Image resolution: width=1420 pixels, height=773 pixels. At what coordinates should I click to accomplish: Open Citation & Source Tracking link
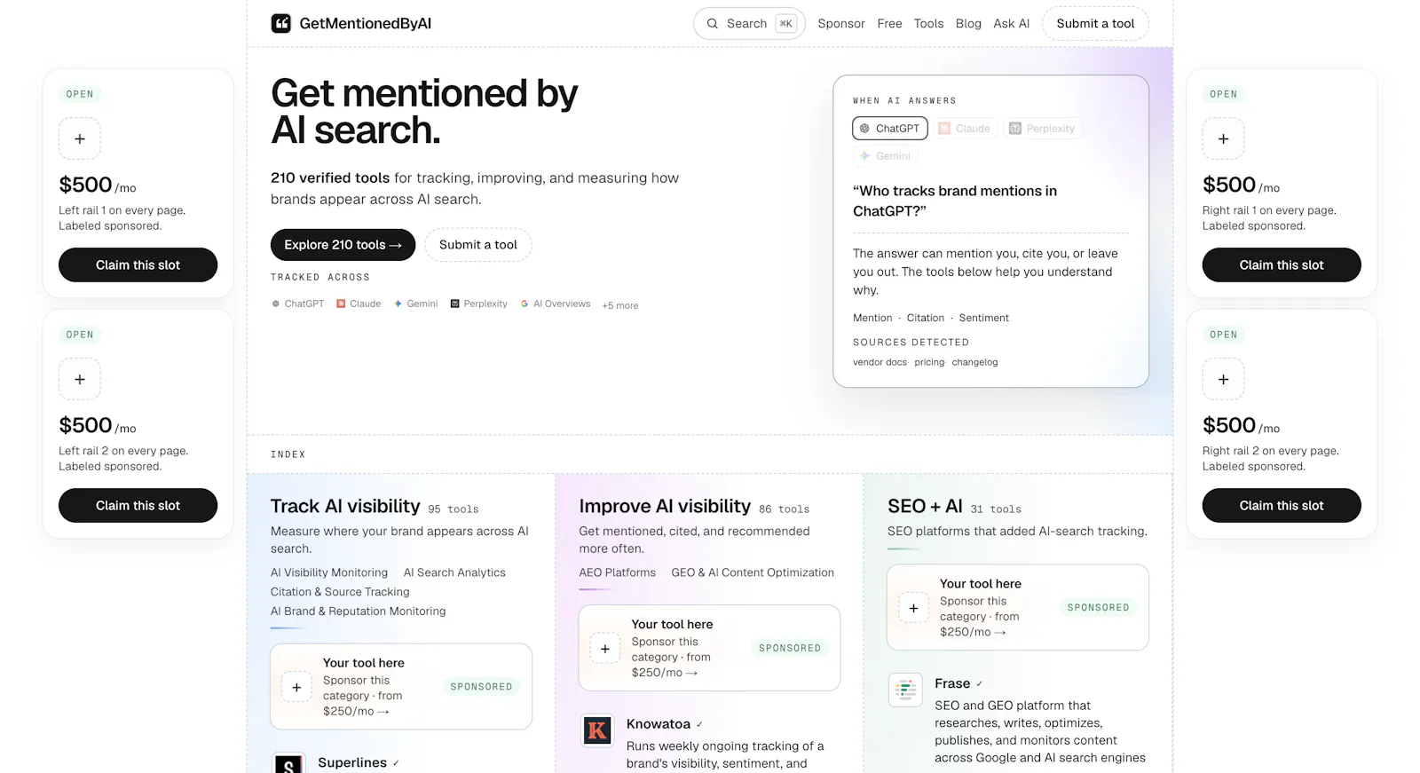click(340, 592)
